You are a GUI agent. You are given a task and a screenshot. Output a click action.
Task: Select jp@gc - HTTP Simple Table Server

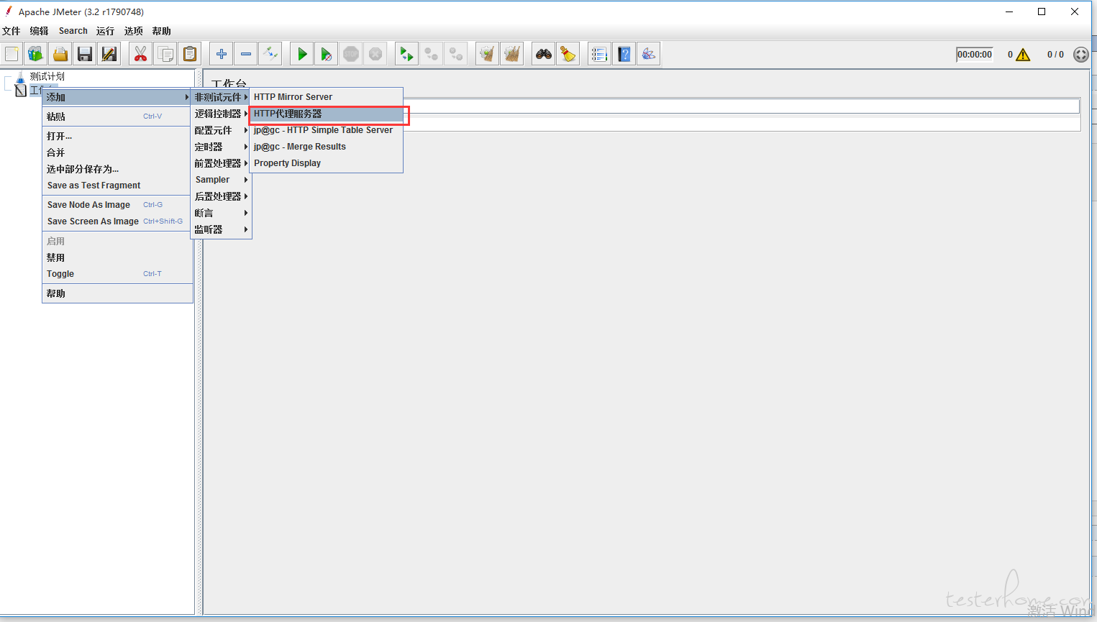point(326,130)
